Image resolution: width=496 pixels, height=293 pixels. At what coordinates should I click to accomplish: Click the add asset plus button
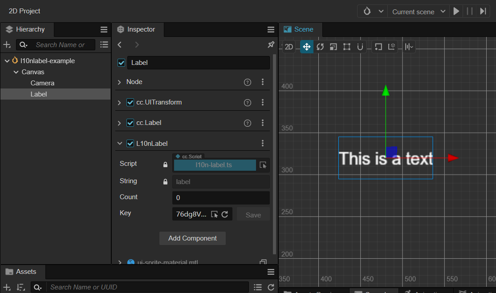coord(7,287)
